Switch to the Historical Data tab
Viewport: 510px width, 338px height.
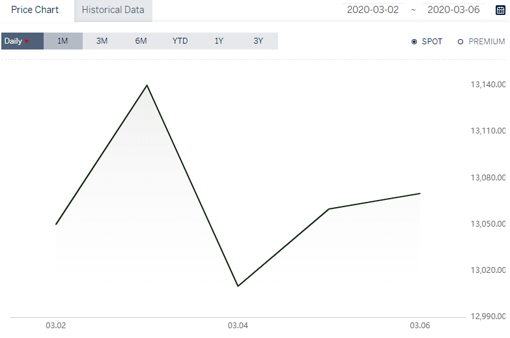[x=113, y=10]
